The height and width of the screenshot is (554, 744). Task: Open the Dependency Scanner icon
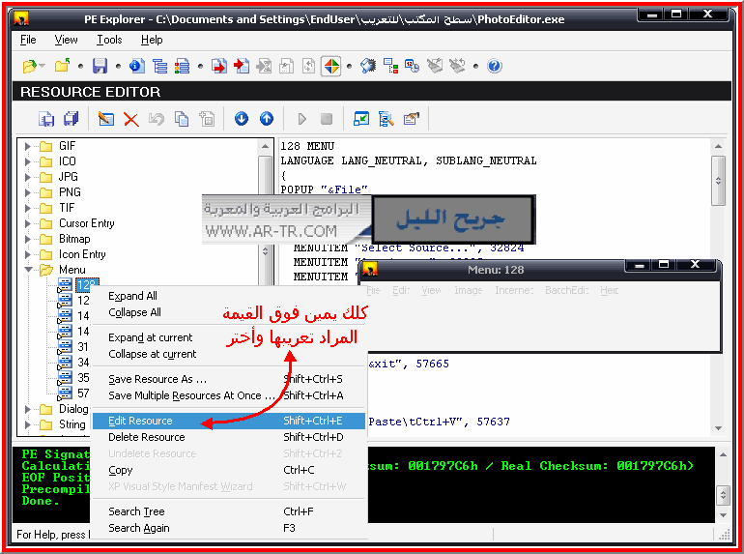[x=390, y=66]
